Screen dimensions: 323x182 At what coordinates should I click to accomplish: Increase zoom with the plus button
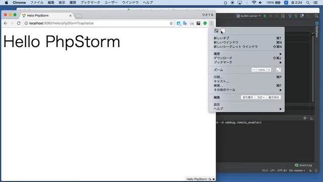[269, 70]
